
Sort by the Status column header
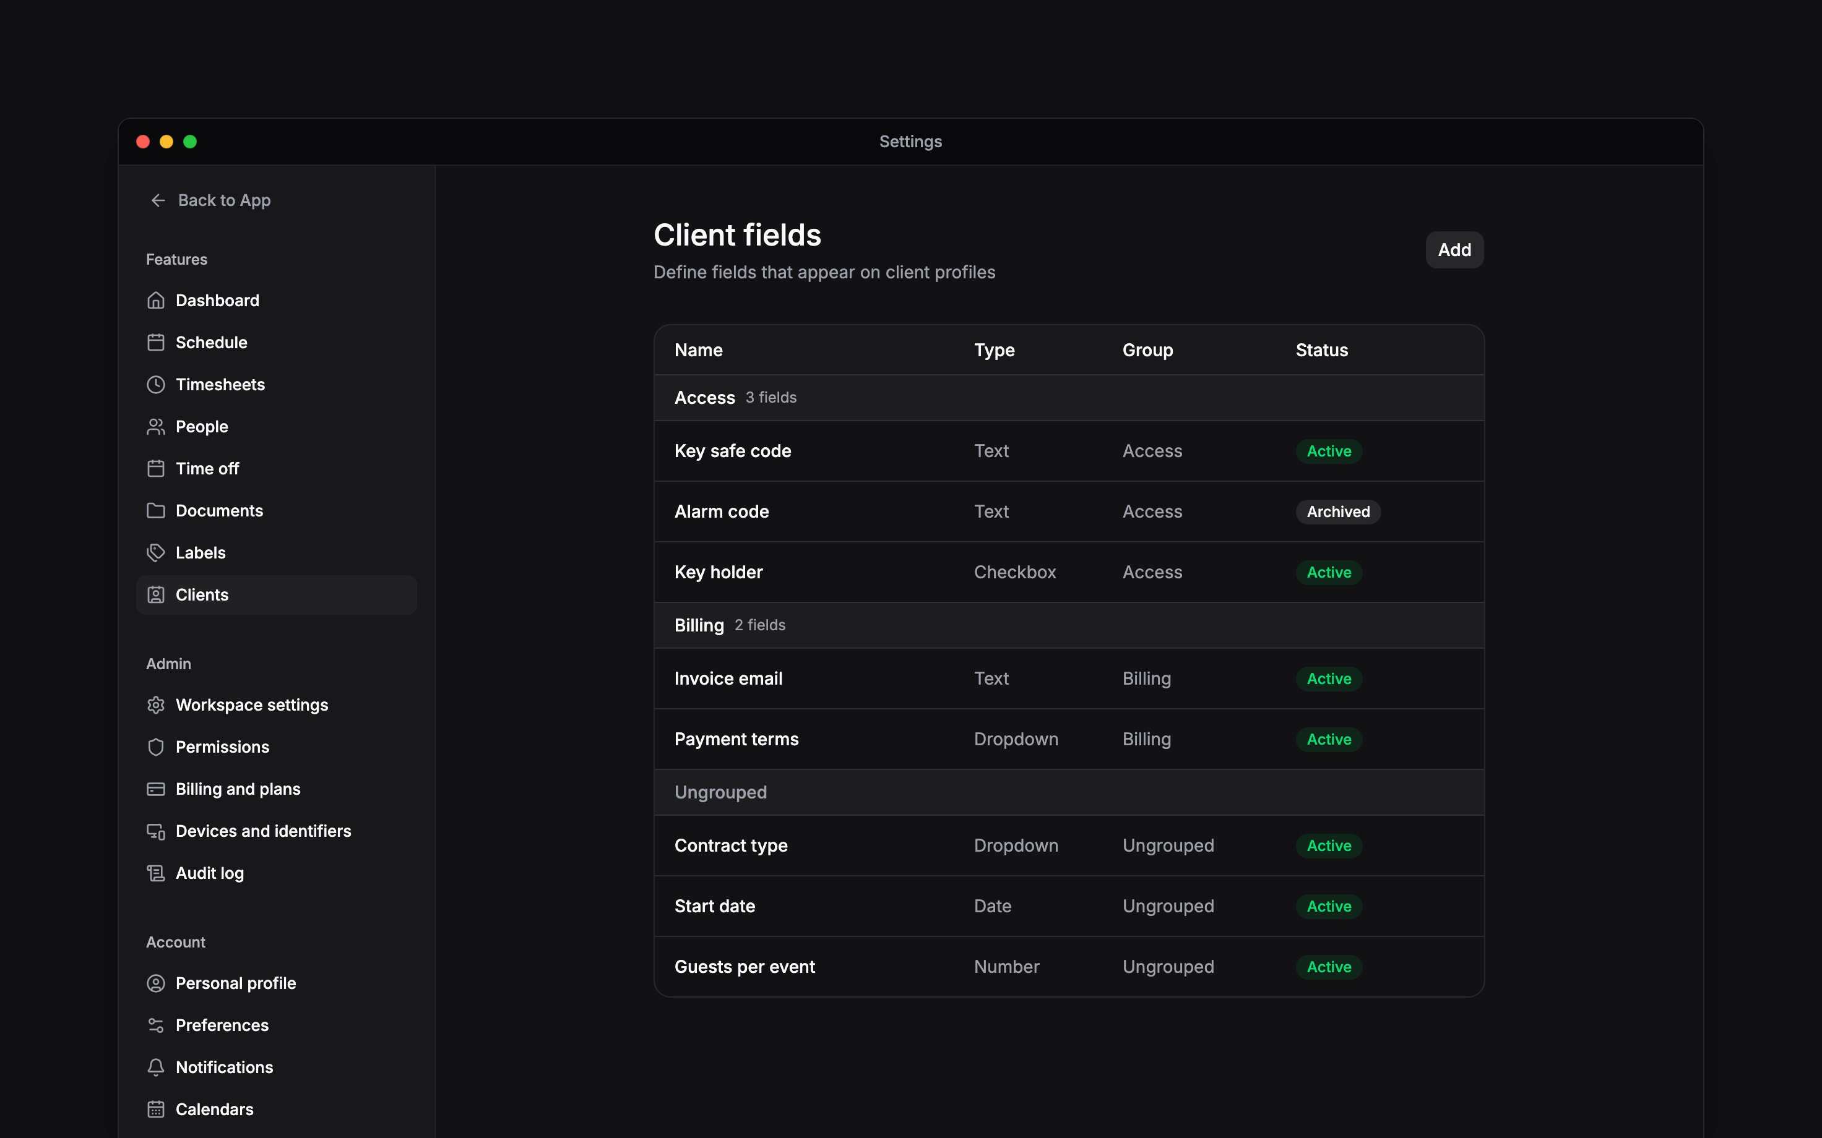pos(1321,350)
